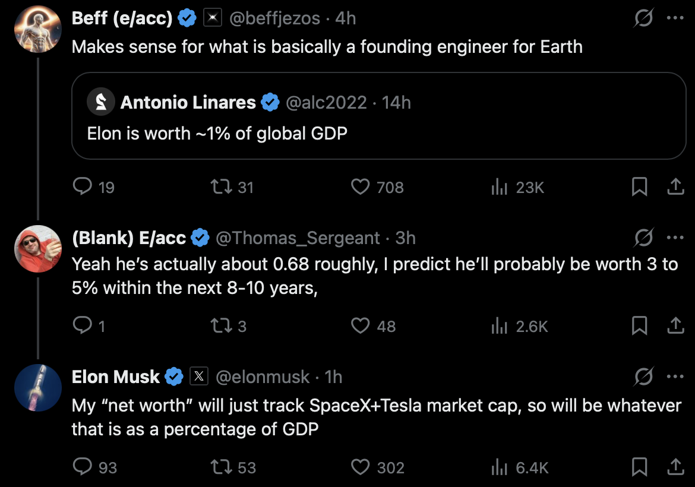Repost the (Blank) E/acc tweet
The height and width of the screenshot is (487, 695).
click(x=221, y=326)
